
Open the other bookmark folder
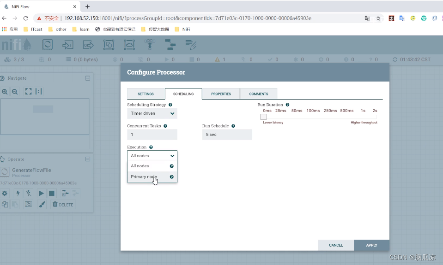(57, 29)
